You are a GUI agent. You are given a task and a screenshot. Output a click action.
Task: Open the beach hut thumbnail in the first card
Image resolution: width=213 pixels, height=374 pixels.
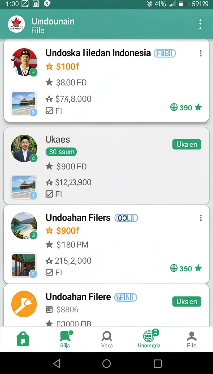(24, 103)
